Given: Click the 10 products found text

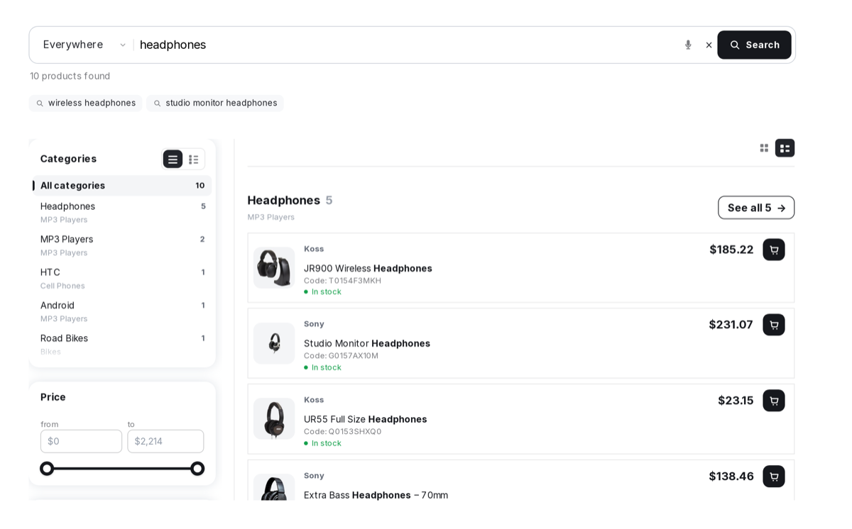Looking at the screenshot, I should click(70, 76).
